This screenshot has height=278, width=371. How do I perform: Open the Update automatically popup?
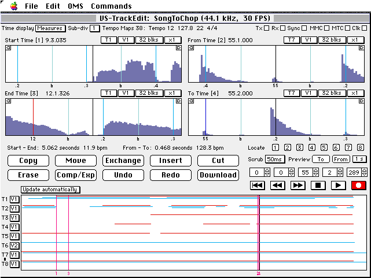click(x=50, y=190)
